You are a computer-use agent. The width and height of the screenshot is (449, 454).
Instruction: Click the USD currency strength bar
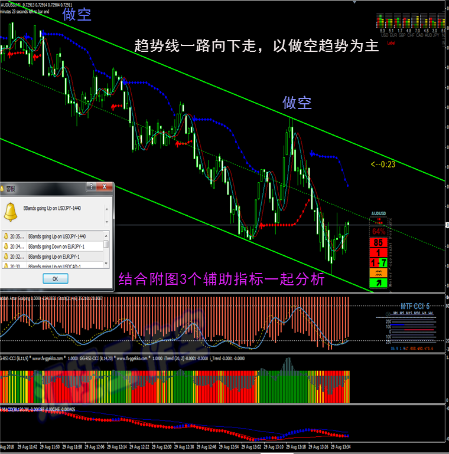(x=380, y=21)
